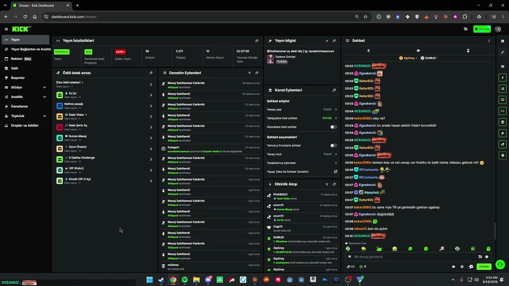509x286 pixels.
Task: Open the hamburger menu beside the Kick logo
Action: click(6, 29)
